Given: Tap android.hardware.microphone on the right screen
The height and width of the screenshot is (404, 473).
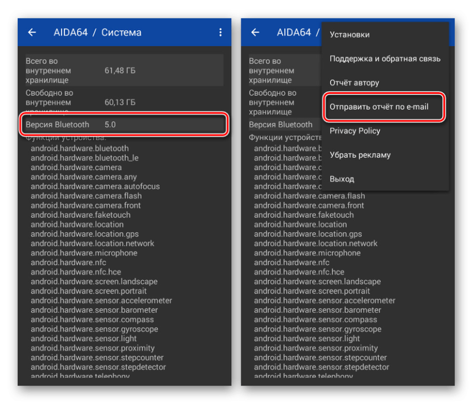Looking at the screenshot, I should pyautogui.click(x=307, y=253).
